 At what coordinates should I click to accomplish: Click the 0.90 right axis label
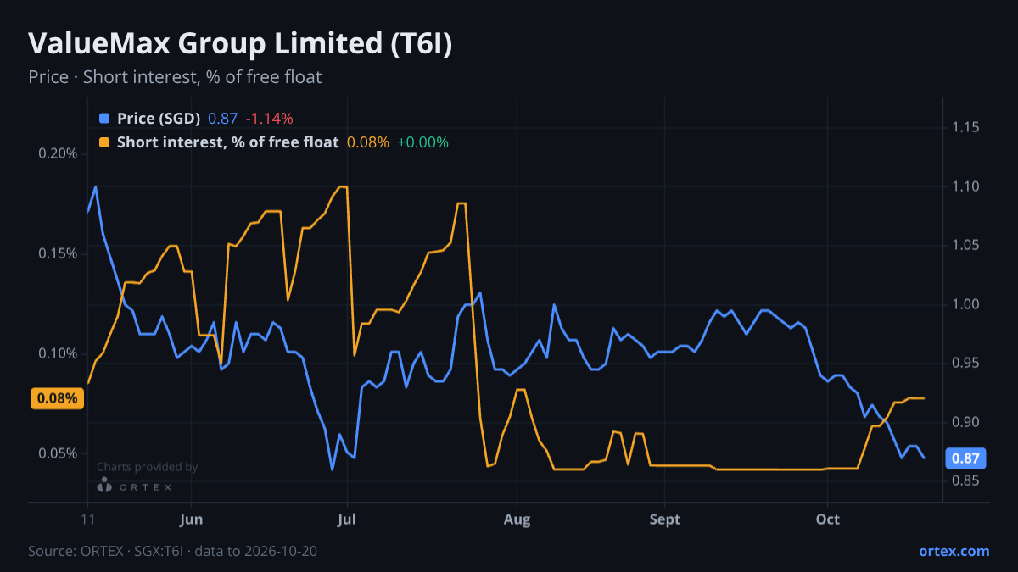click(965, 422)
